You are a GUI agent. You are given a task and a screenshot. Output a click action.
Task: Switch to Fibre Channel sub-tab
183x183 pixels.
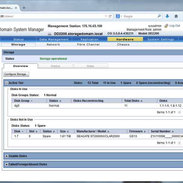(x=88, y=44)
